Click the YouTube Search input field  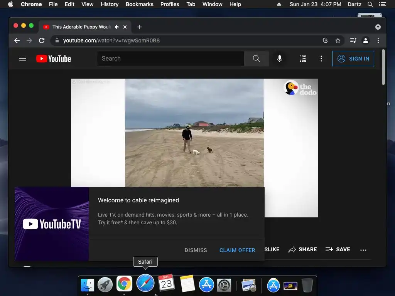[170, 59]
